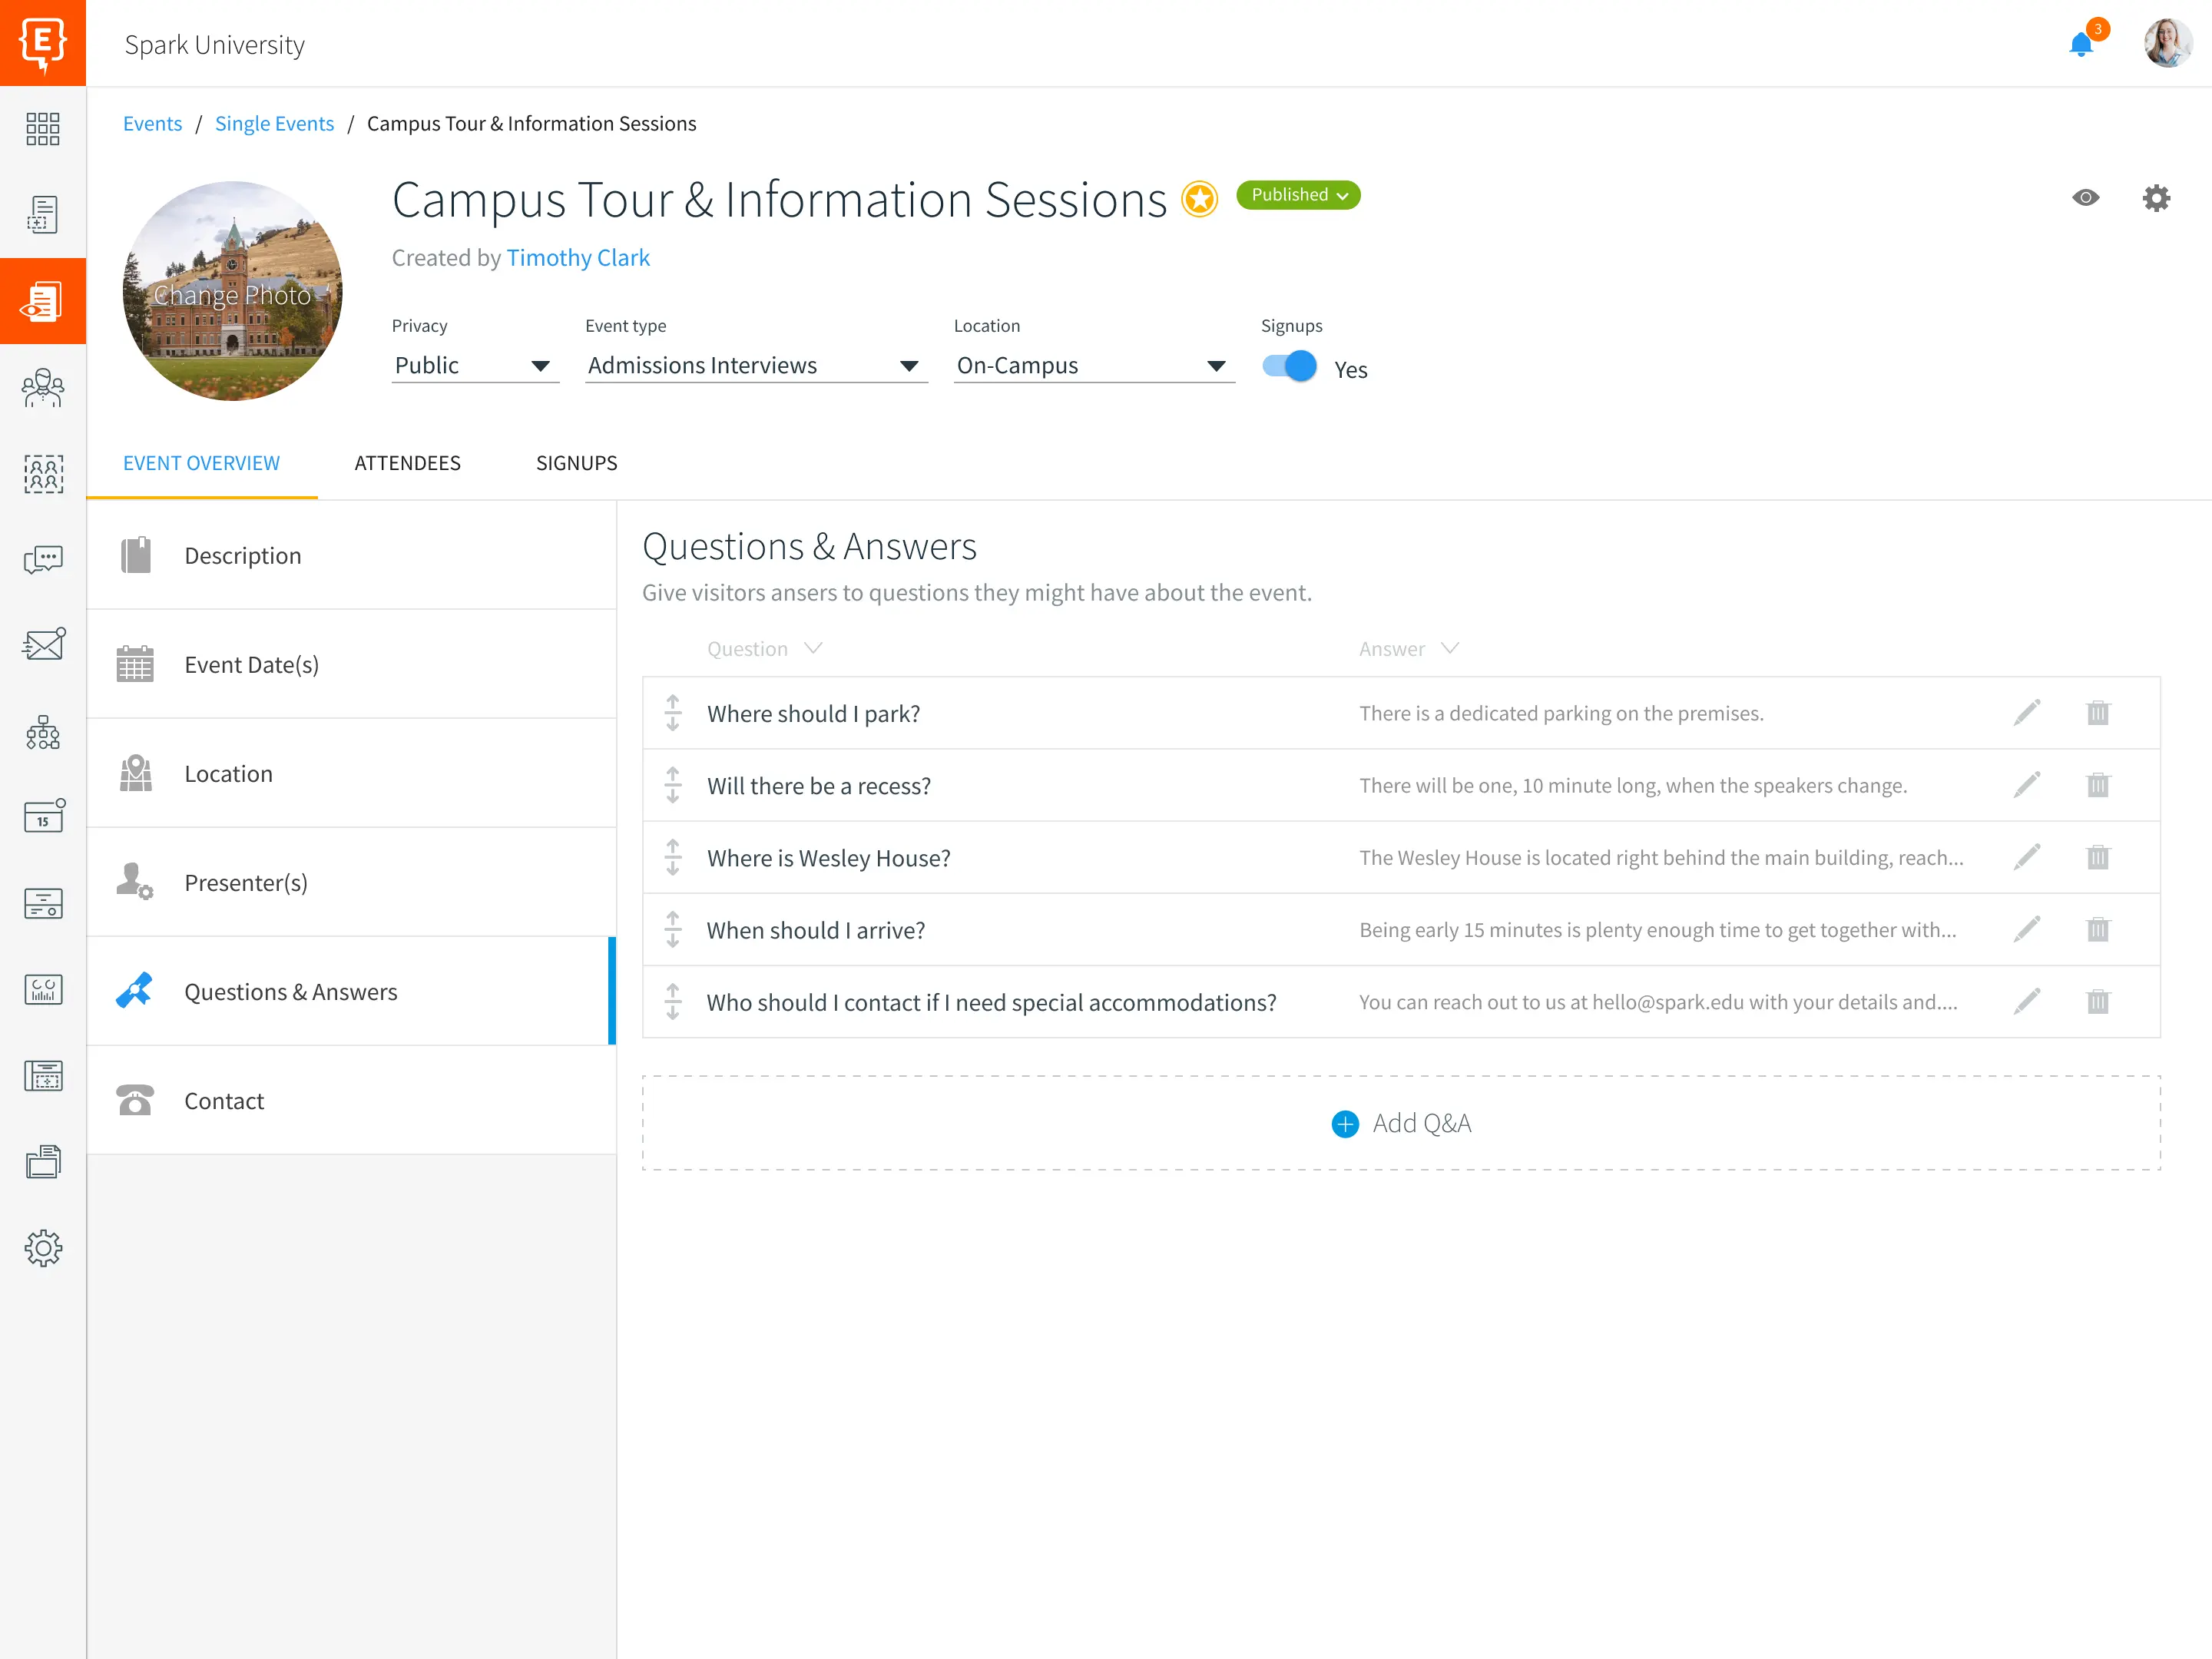Grab reorder handle for 'Where is Wesley House?'
2212x1659 pixels.
[673, 857]
